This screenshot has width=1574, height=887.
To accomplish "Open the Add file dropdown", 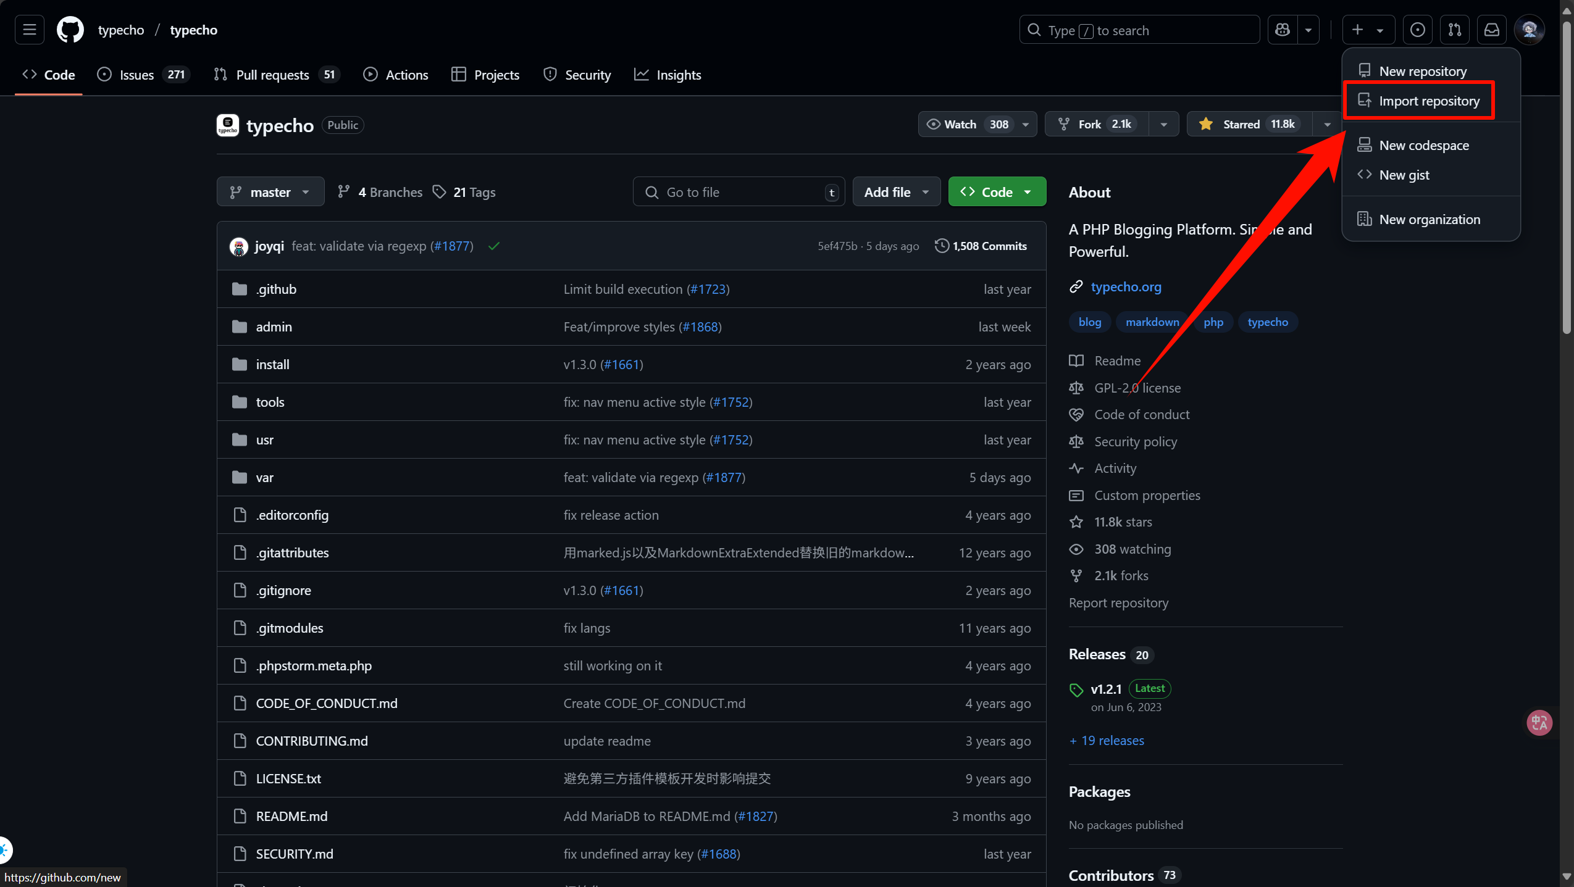I will (x=896, y=192).
